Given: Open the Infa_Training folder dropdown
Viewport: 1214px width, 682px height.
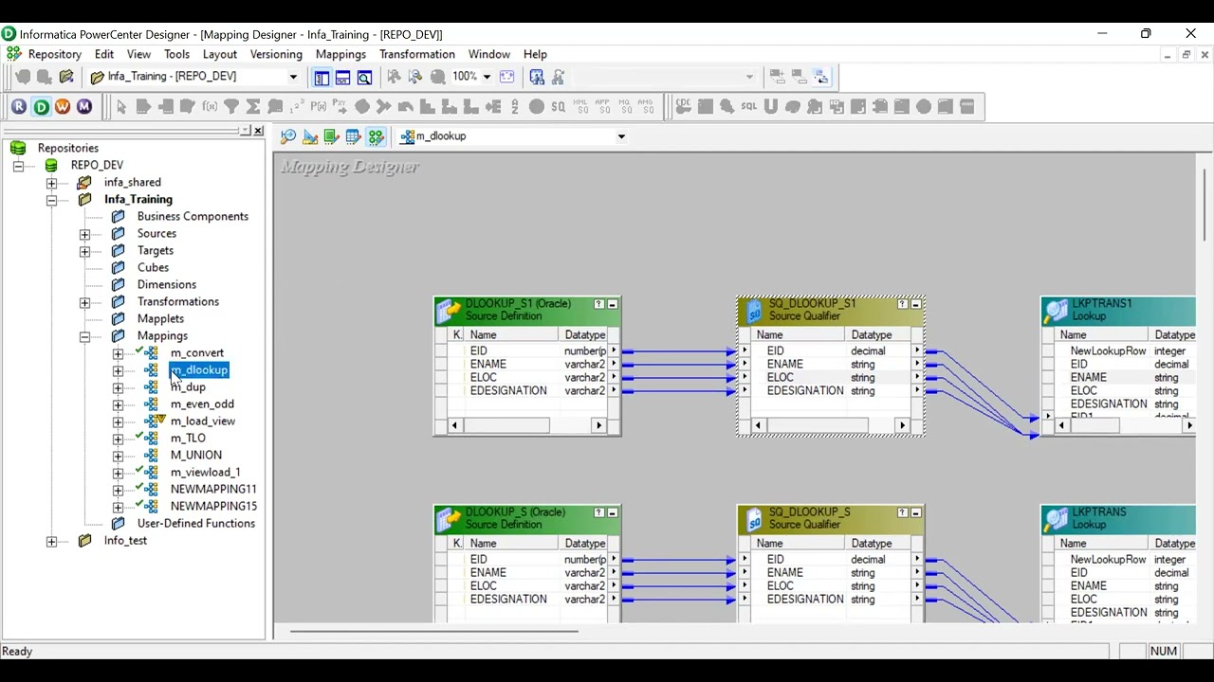Looking at the screenshot, I should (293, 77).
